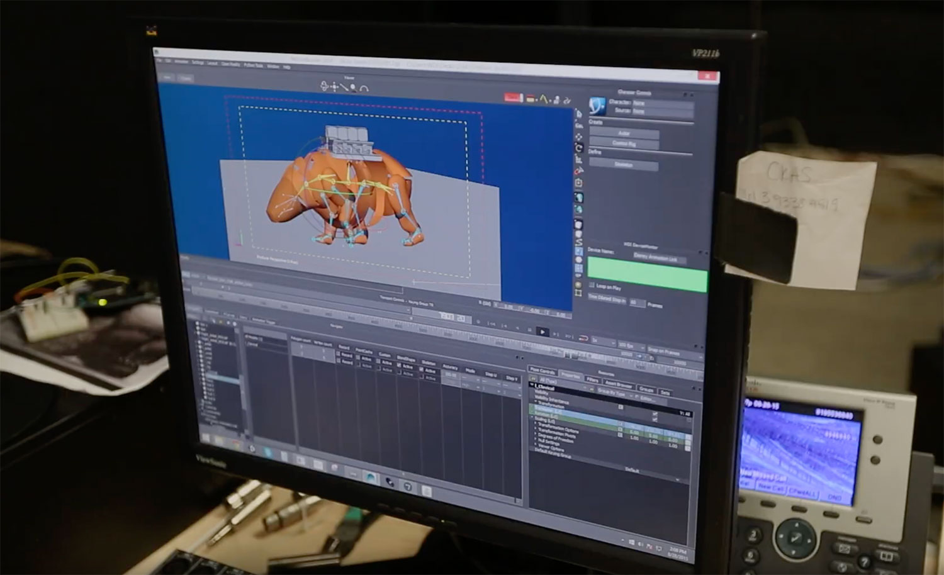
Task: Click the Actor button under Create
Action: click(624, 133)
